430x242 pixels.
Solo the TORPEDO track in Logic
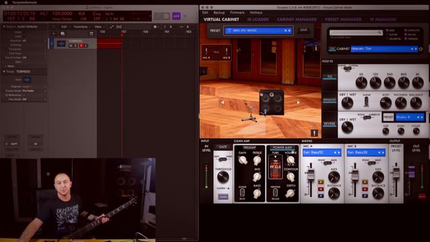click(75, 46)
